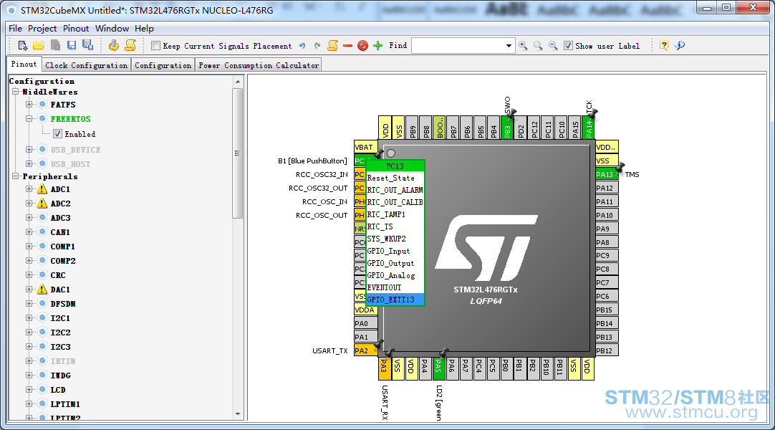The width and height of the screenshot is (775, 430).
Task: Click the Generate Code gear icon
Action: (x=114, y=45)
